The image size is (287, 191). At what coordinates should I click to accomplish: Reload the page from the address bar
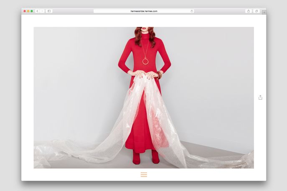tap(192, 11)
